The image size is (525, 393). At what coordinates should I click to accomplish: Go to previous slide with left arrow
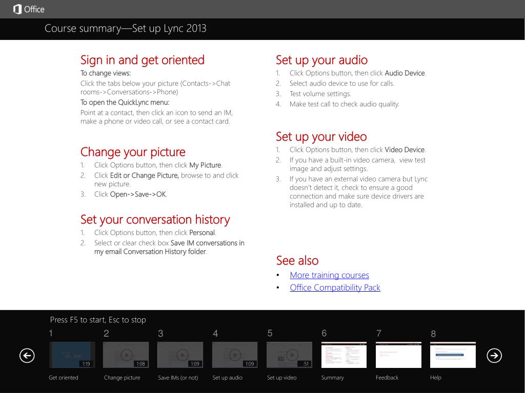point(27,355)
